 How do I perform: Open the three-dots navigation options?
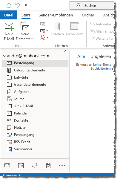(62, 166)
